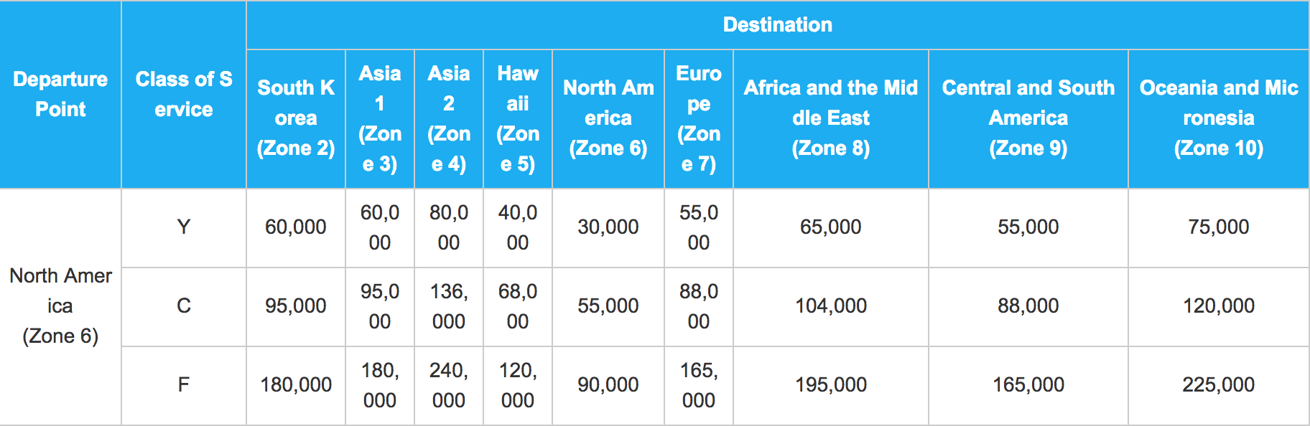The height and width of the screenshot is (426, 1310).
Task: Click the Asia 1 (Zone 3) header
Action: click(380, 118)
